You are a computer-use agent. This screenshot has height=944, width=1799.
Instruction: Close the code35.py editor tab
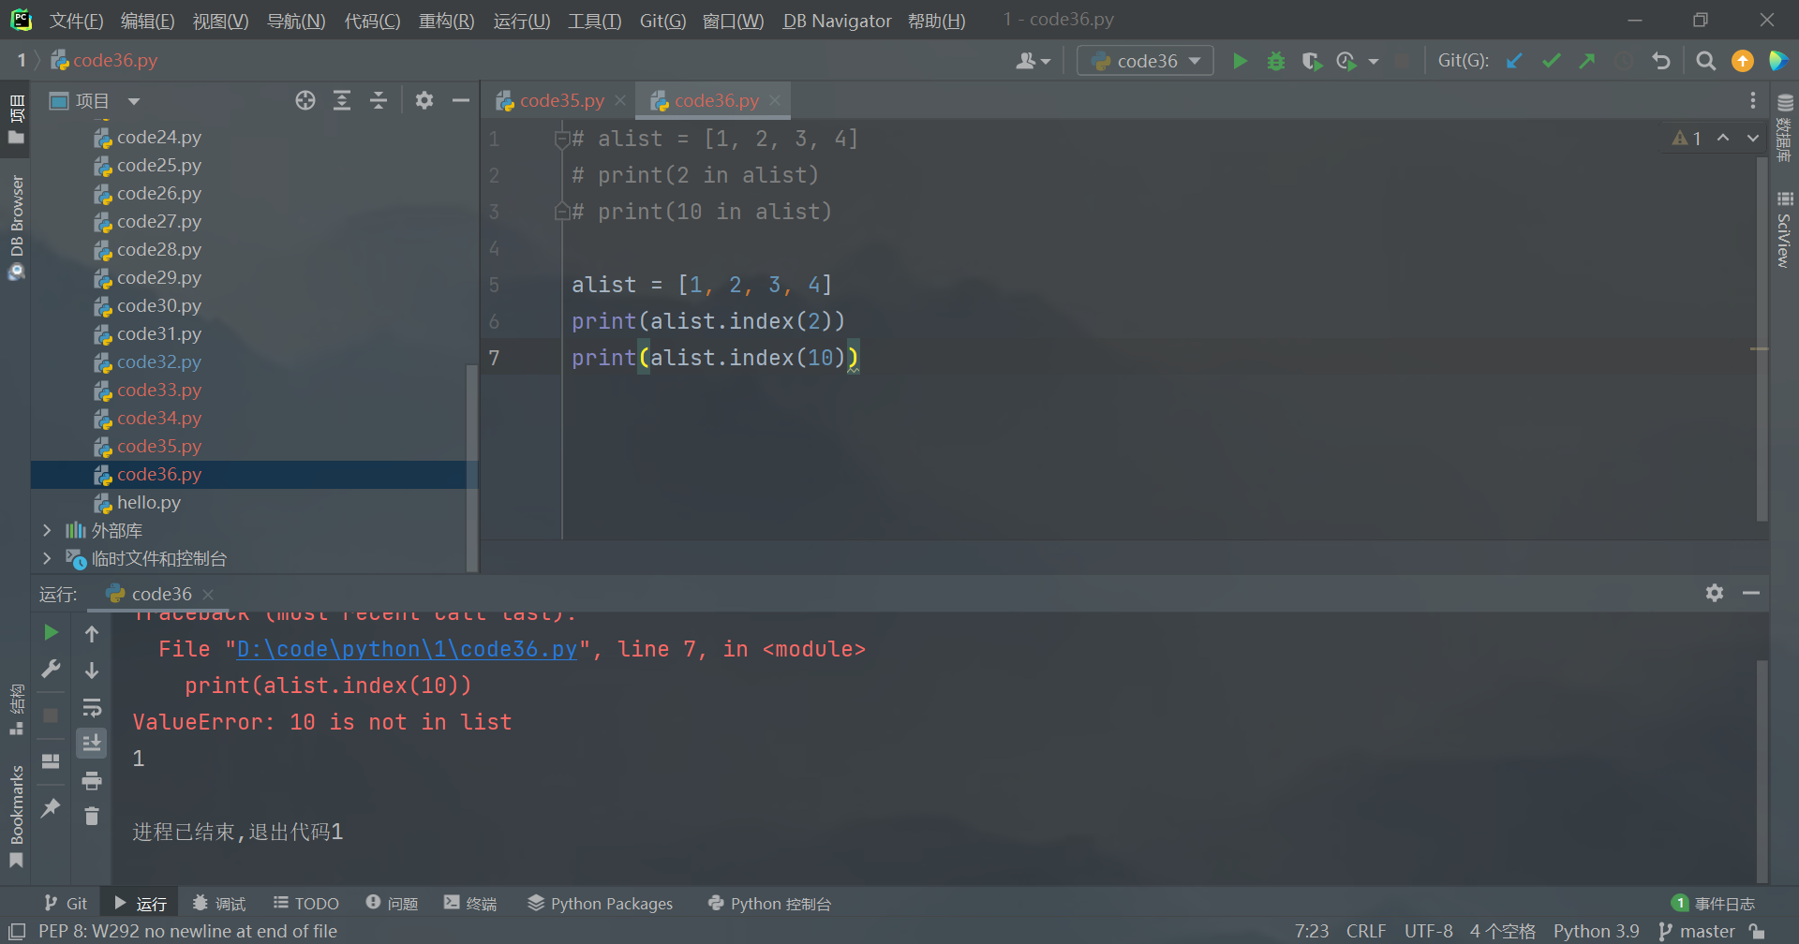click(x=620, y=100)
